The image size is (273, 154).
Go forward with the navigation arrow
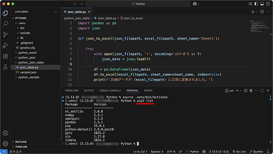click(x=81, y=4)
